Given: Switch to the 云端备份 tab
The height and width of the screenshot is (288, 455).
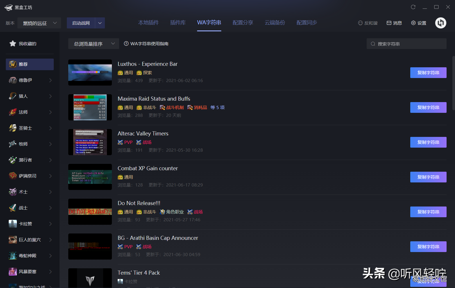Looking at the screenshot, I should click(275, 23).
